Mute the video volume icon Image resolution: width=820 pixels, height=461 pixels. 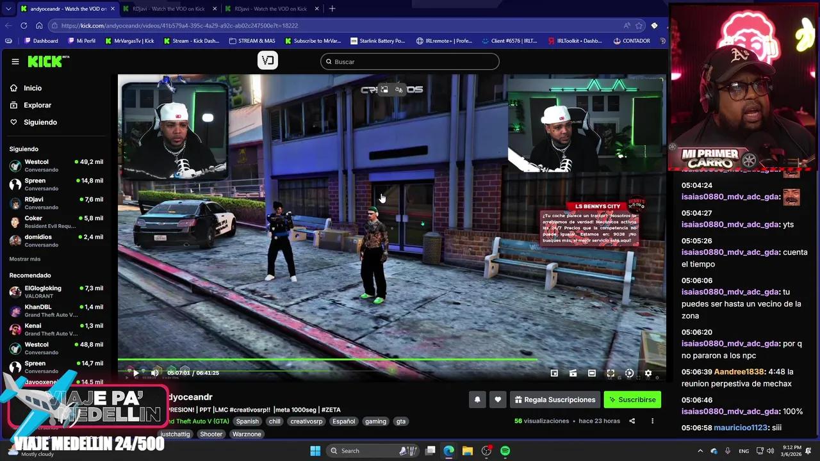[154, 373]
